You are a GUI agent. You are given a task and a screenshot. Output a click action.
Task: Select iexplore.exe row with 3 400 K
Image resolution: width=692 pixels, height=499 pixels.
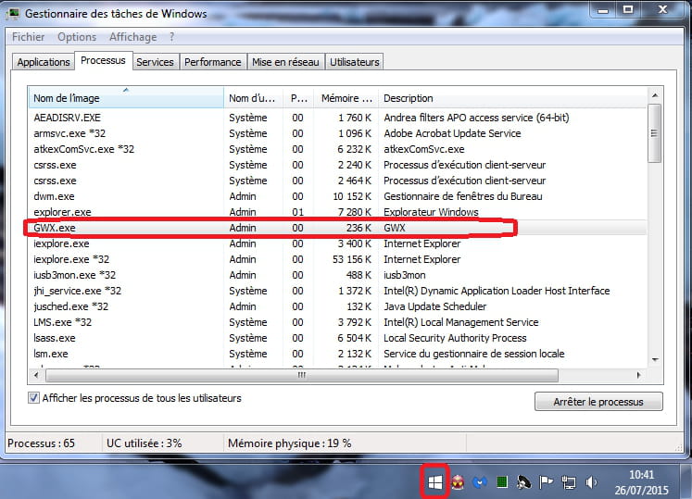point(337,243)
